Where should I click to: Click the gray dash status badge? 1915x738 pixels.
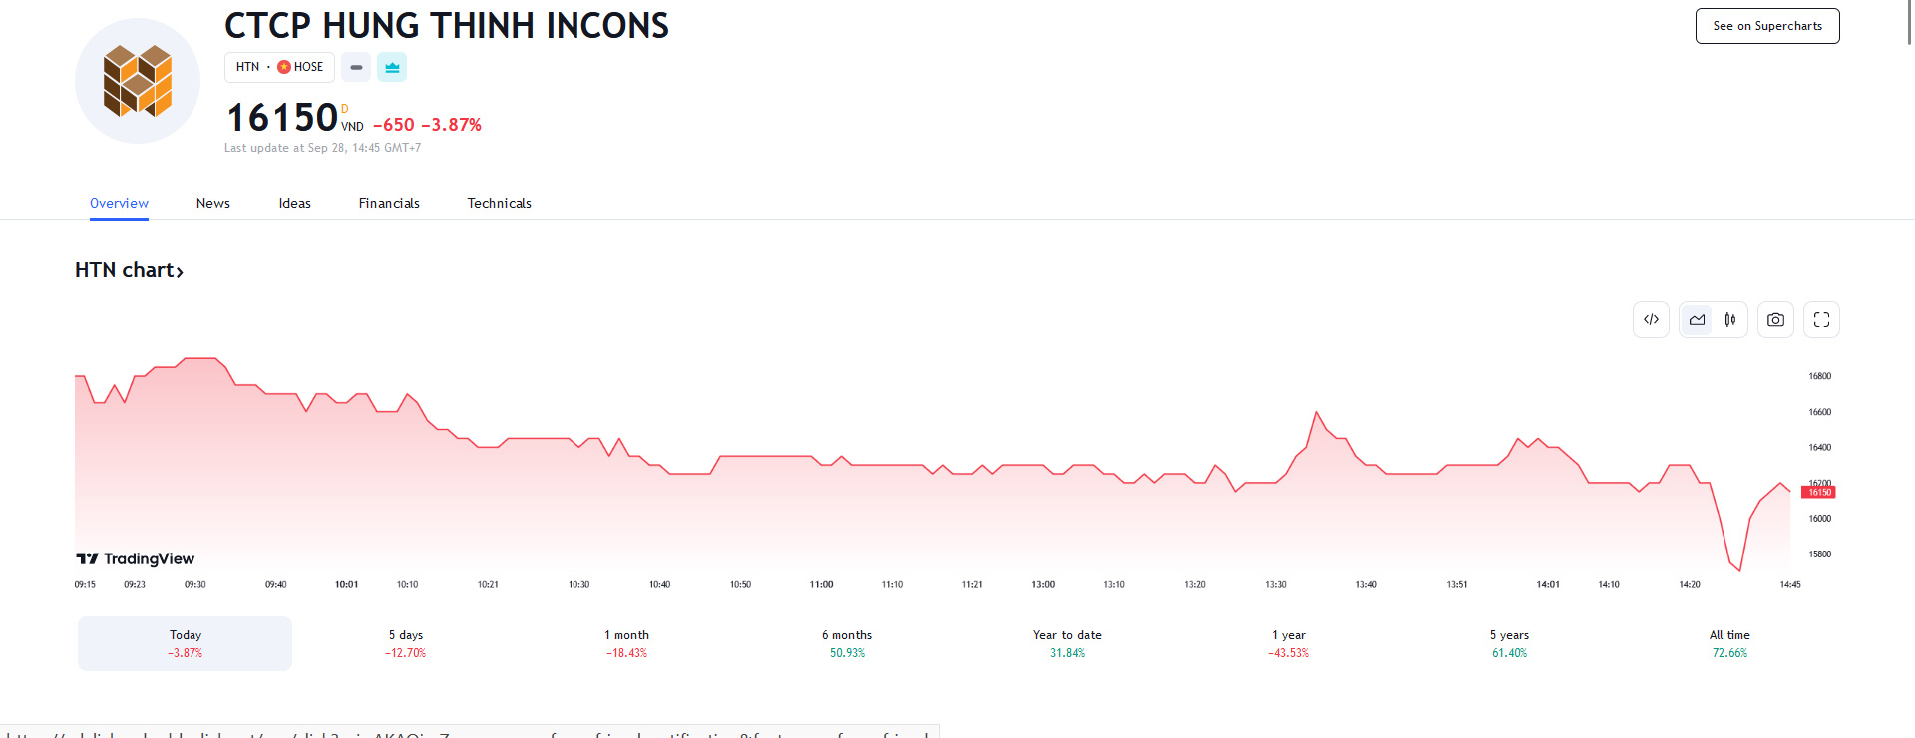tap(356, 67)
